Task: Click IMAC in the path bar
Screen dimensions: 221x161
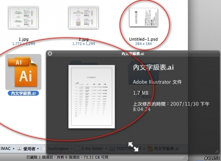Action: [6, 149]
